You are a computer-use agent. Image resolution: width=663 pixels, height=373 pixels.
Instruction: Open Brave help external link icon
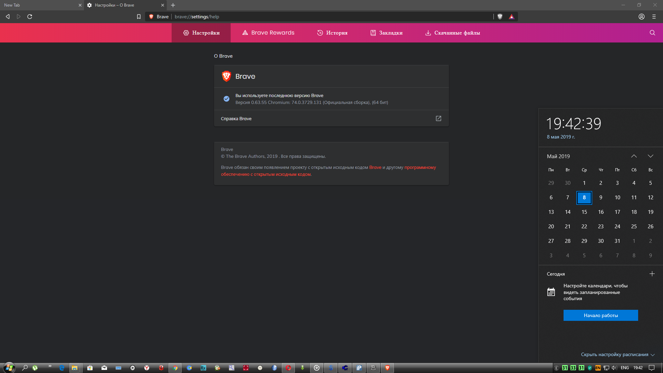pyautogui.click(x=438, y=118)
